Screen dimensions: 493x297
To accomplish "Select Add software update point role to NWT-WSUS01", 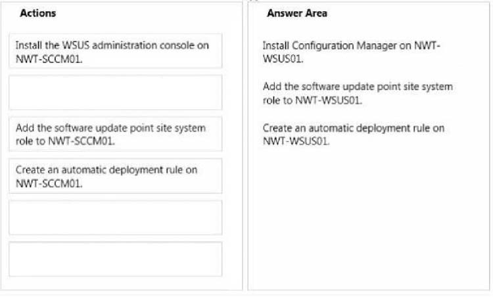I will pyautogui.click(x=358, y=93).
